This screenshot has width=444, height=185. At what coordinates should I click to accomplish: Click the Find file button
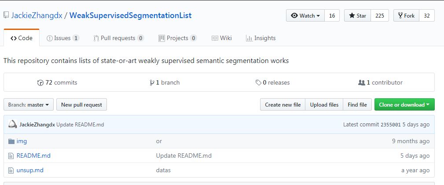[x=357, y=105]
